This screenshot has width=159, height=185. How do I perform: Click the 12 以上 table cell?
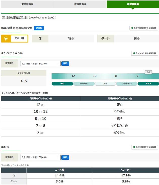coord(41,105)
